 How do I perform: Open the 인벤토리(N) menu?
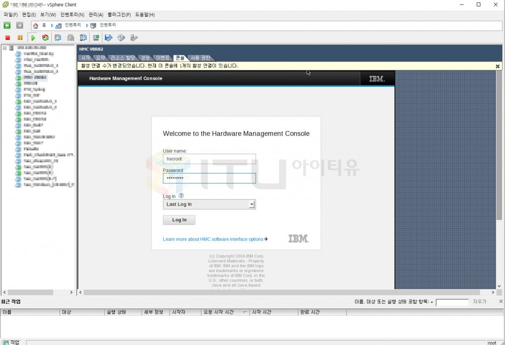(72, 15)
